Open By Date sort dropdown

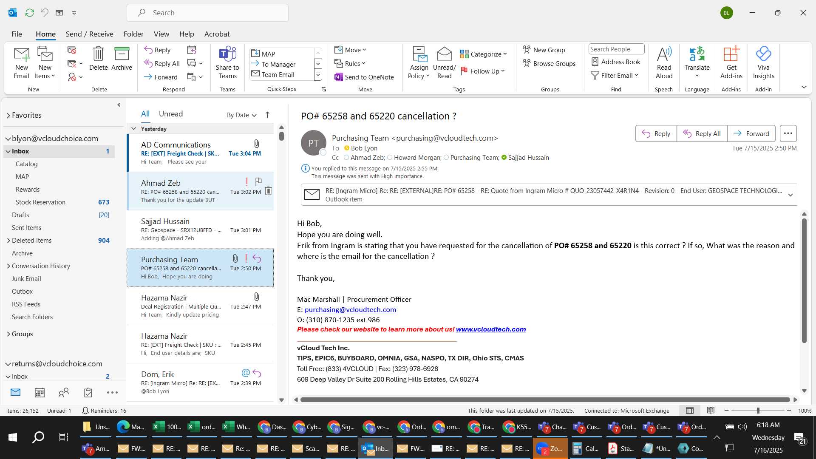(241, 115)
